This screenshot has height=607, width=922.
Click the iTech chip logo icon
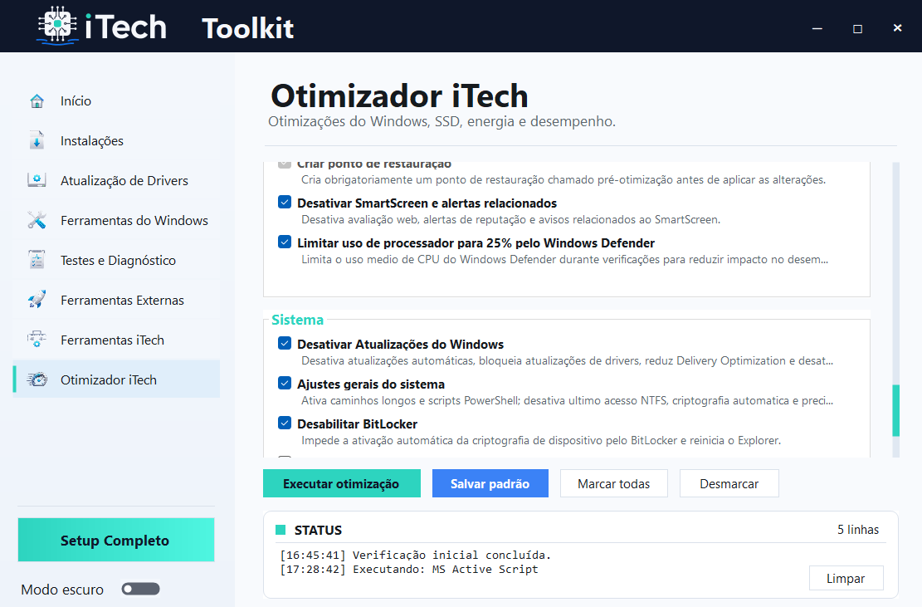coord(57,25)
